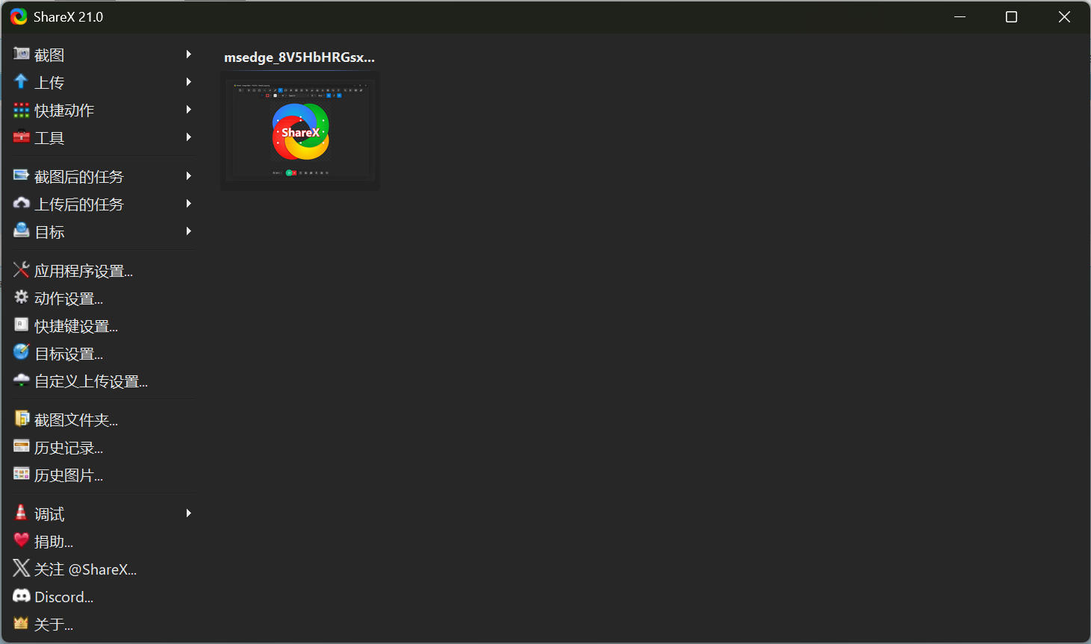Click the 捐助... donate entry
The image size is (1091, 644).
click(103, 541)
